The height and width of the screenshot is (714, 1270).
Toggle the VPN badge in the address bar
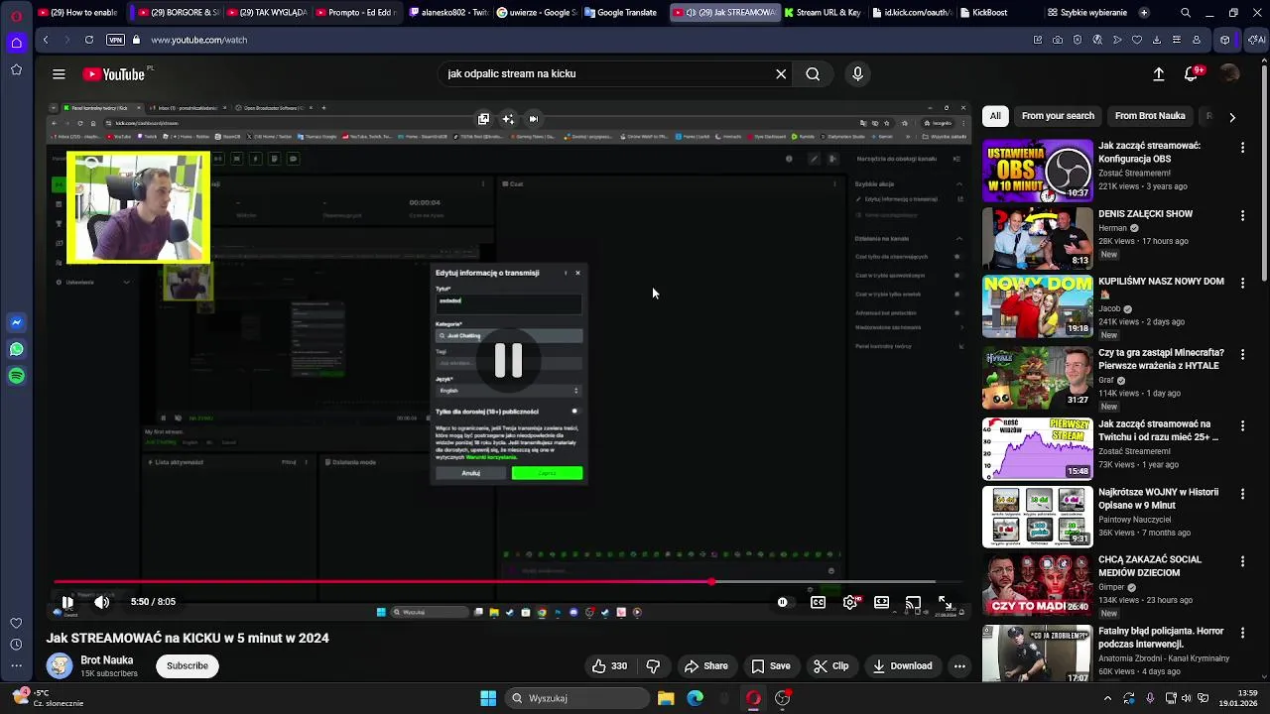click(115, 40)
